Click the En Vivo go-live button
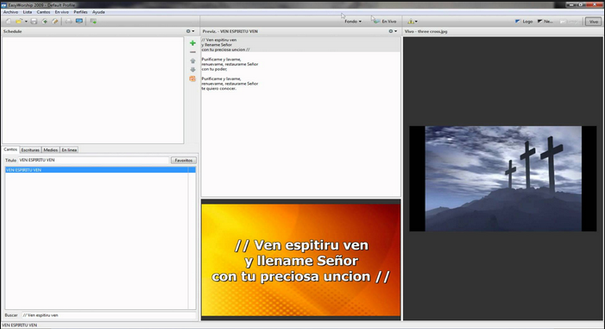605x329 pixels. (385, 22)
